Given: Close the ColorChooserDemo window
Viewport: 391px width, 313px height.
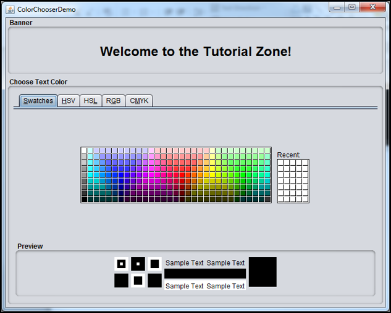Looking at the screenshot, I should click(372, 7).
